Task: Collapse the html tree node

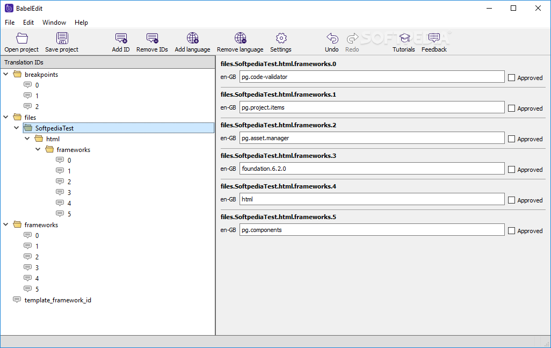Action: coord(27,139)
